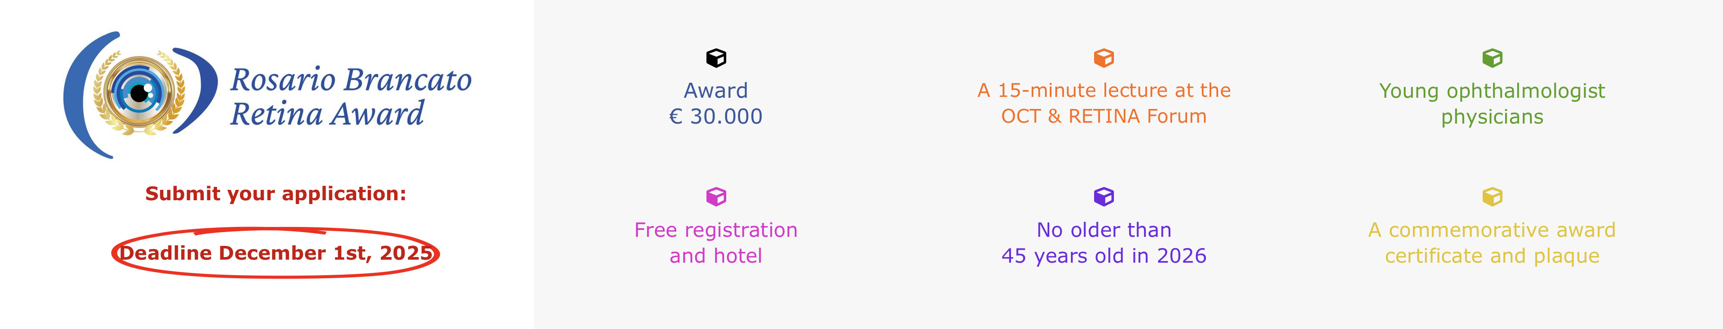1723x329 pixels.
Task: Click the magenta cube icon above Free registration
Action: tap(715, 197)
